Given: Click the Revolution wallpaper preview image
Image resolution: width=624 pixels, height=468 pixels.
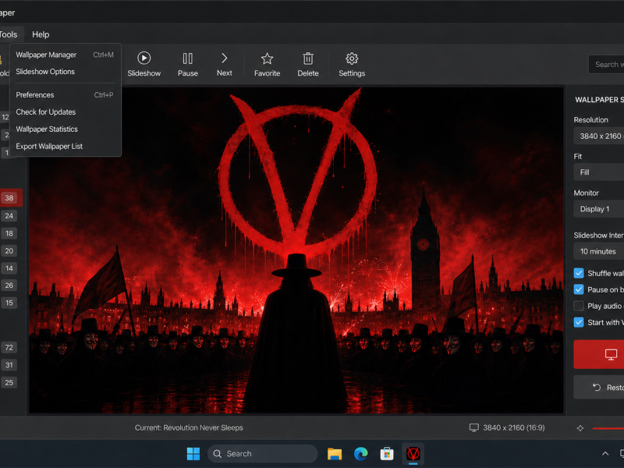Looking at the screenshot, I should pos(296,250).
